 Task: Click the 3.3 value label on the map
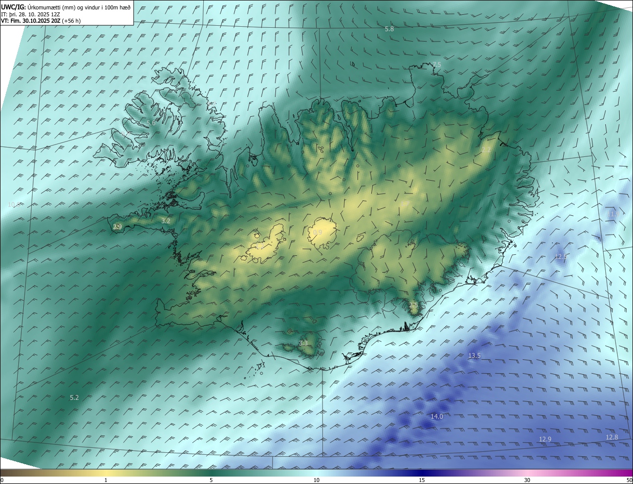click(303, 343)
